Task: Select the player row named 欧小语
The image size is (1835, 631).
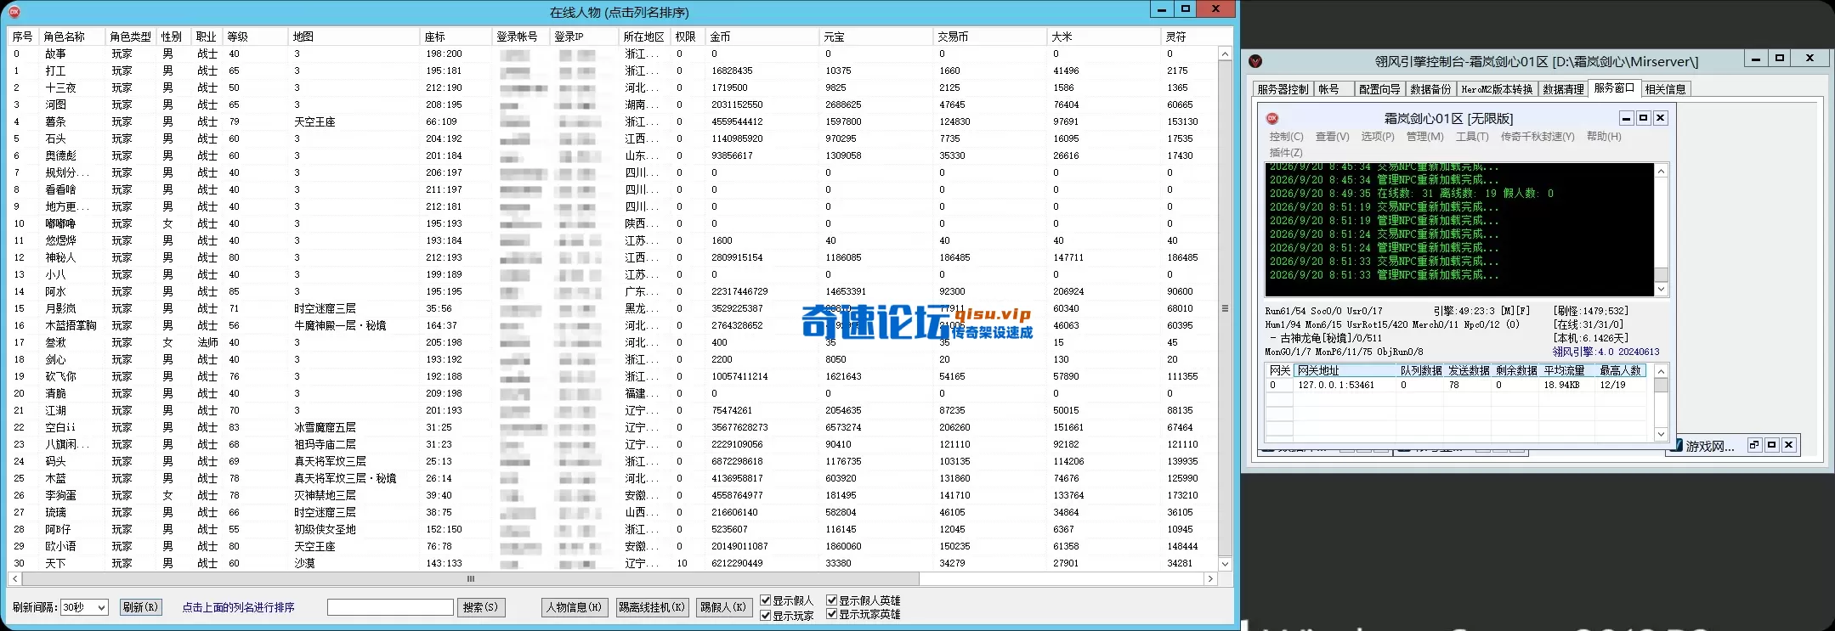Action: 612,546
